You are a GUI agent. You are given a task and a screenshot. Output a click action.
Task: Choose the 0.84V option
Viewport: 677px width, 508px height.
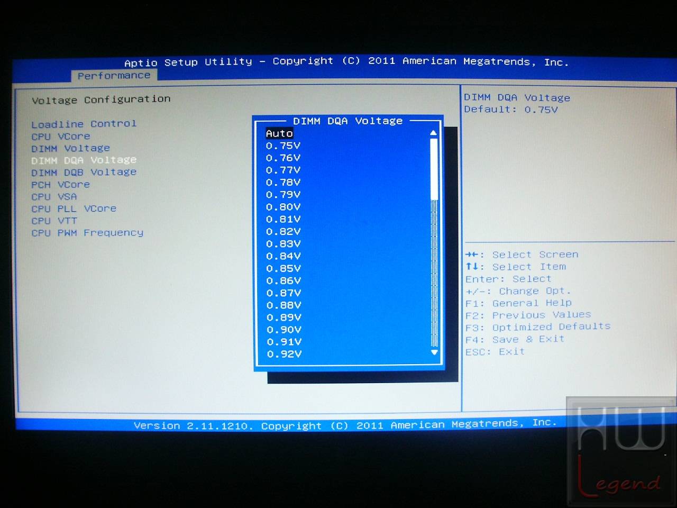click(283, 256)
